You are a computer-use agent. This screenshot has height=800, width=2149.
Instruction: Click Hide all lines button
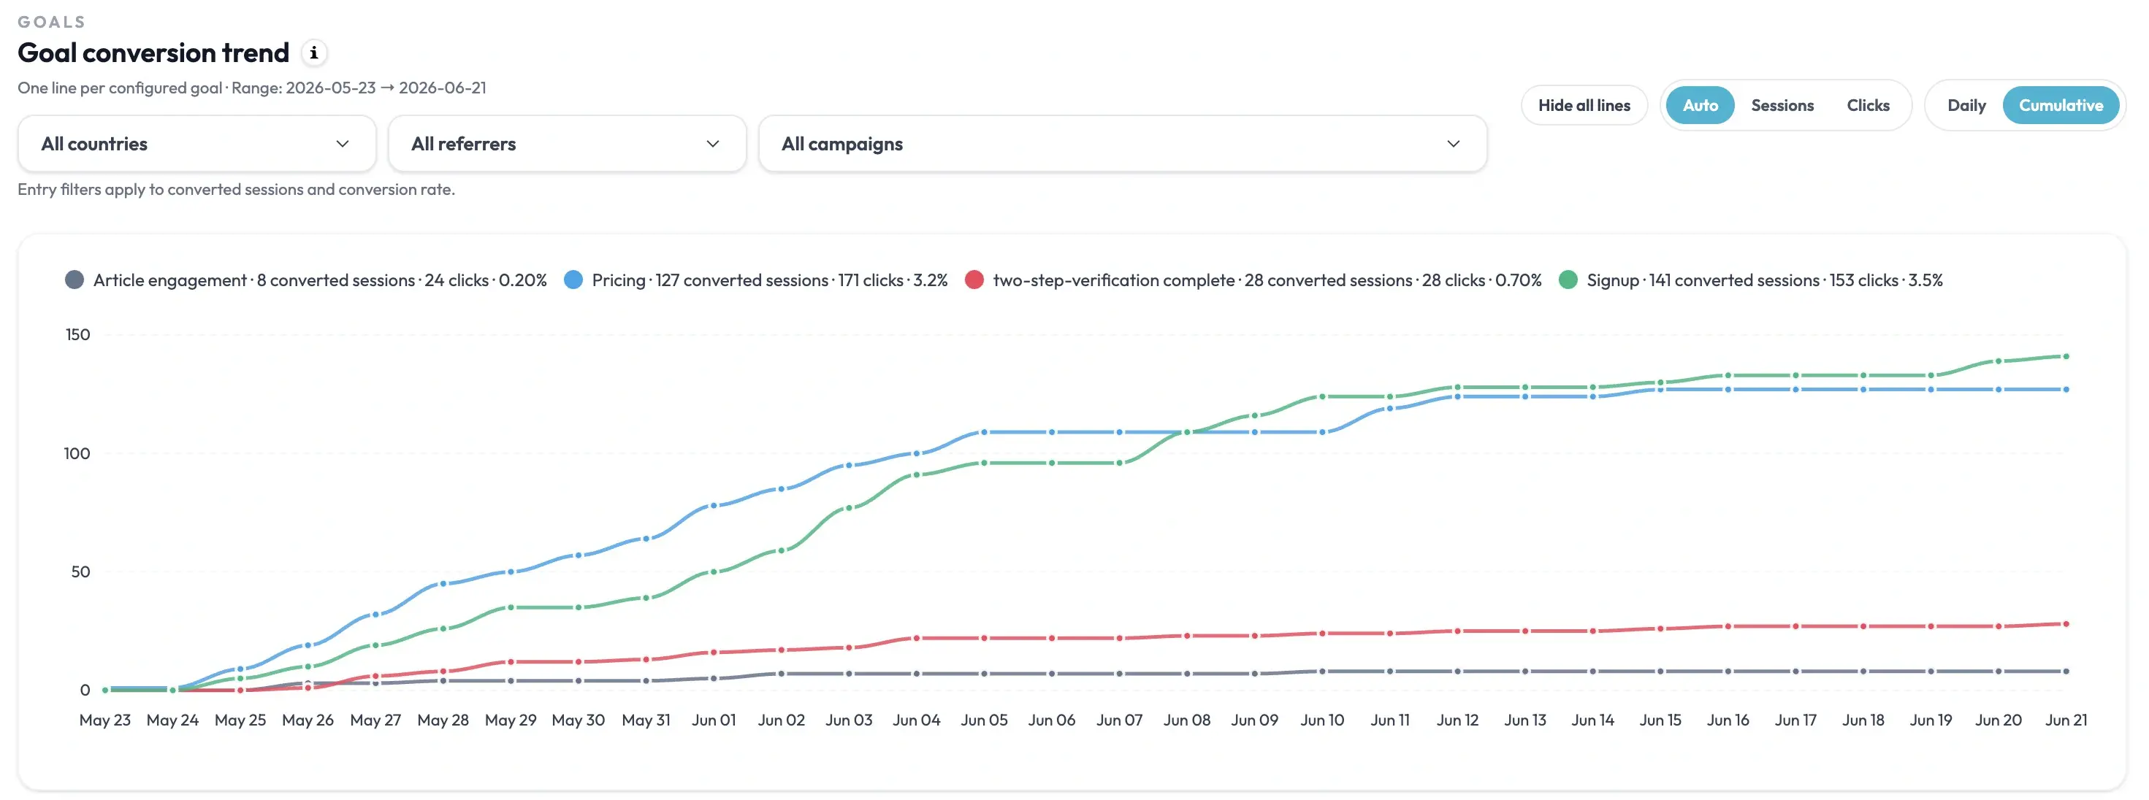click(x=1584, y=106)
